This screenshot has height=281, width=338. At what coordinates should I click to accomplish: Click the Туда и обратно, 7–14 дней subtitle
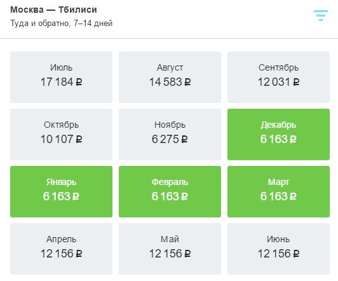(x=62, y=24)
